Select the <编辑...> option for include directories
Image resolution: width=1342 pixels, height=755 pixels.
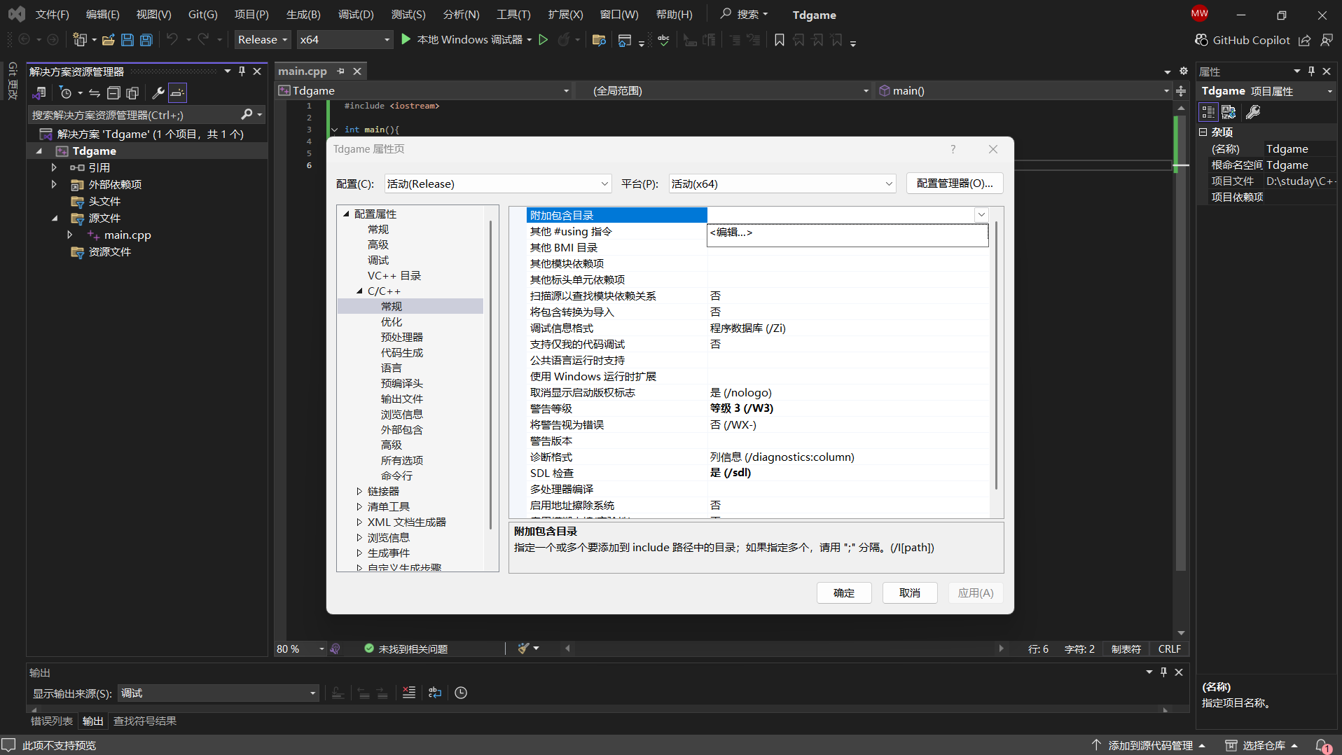(731, 233)
